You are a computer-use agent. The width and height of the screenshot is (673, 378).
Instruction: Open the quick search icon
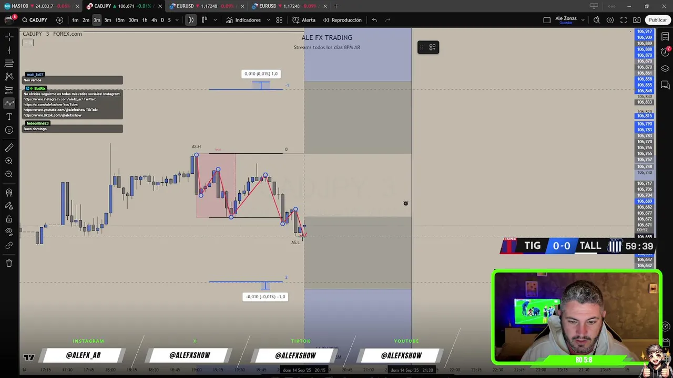coord(597,20)
